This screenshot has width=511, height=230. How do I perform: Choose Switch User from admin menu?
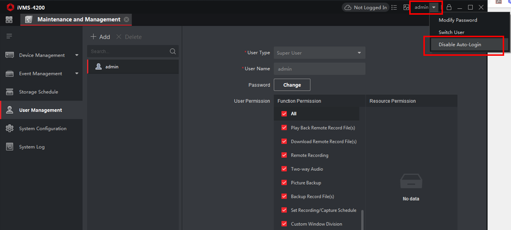[x=451, y=32]
